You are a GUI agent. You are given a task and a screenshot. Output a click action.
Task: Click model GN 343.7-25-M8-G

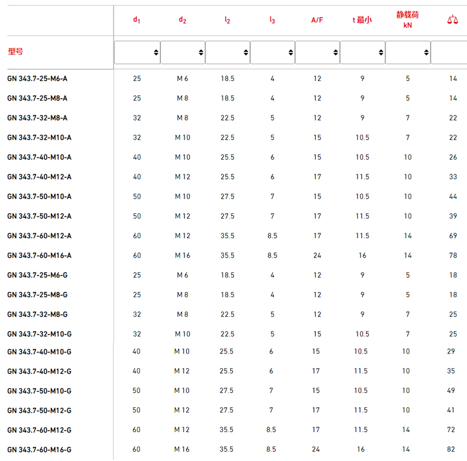pos(37,295)
